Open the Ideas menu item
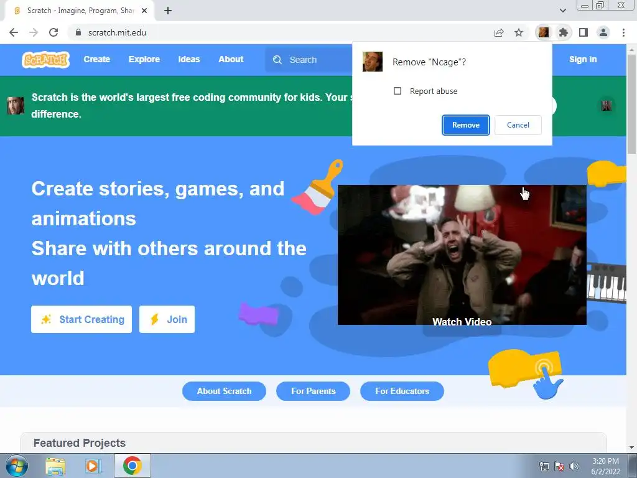This screenshot has width=637, height=478. (x=189, y=59)
